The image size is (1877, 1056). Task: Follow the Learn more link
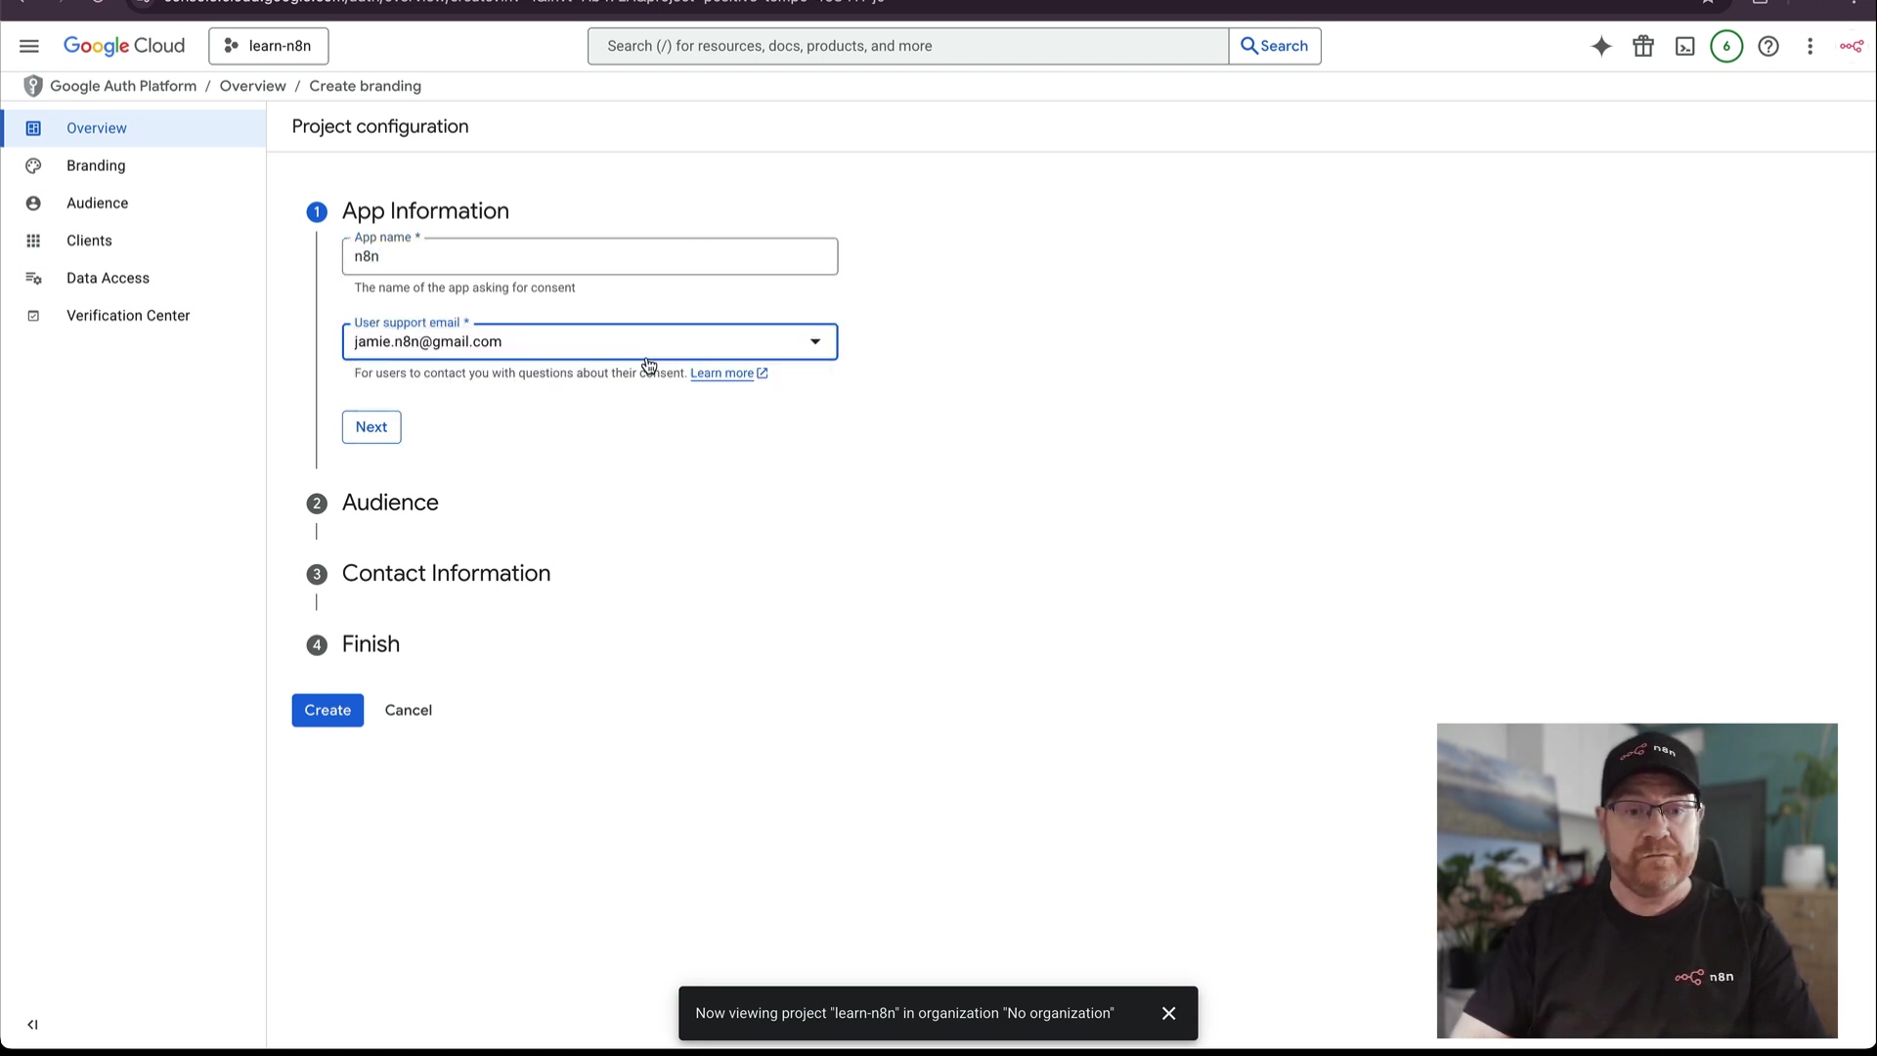(721, 374)
